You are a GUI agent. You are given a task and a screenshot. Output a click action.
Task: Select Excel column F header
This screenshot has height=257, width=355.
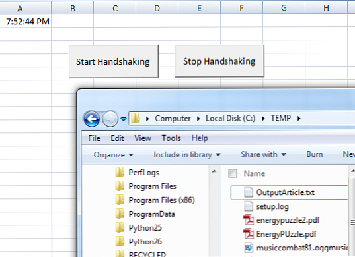pyautogui.click(x=242, y=9)
